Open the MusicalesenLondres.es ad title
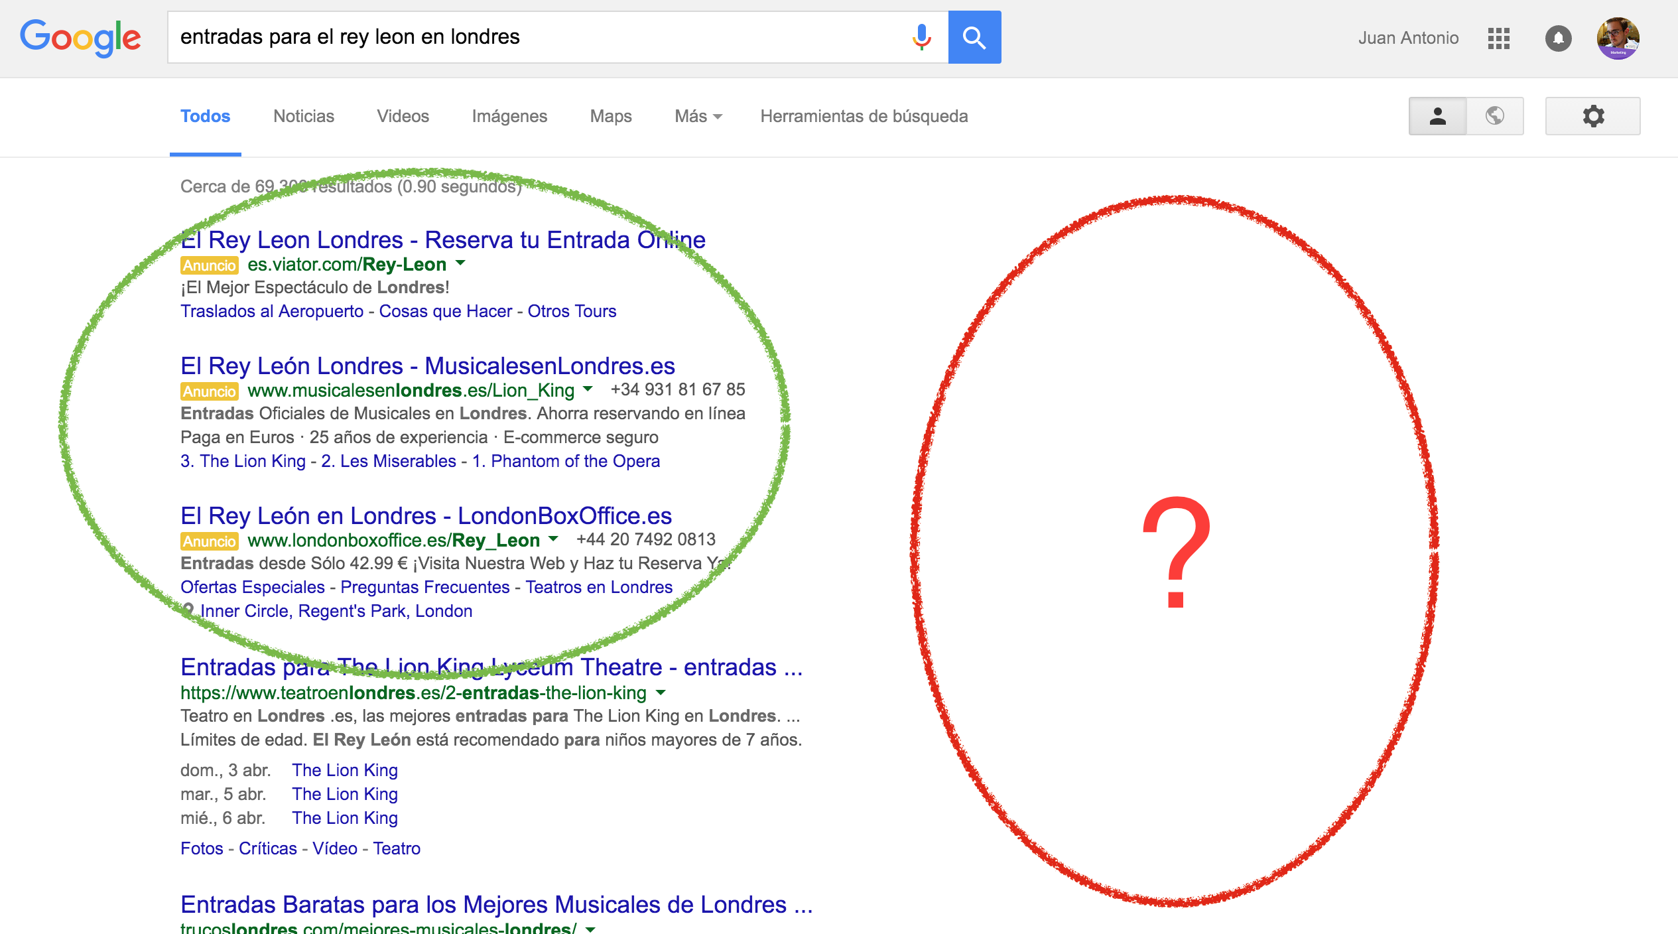Screen dimensions: 1678x934 click(428, 366)
